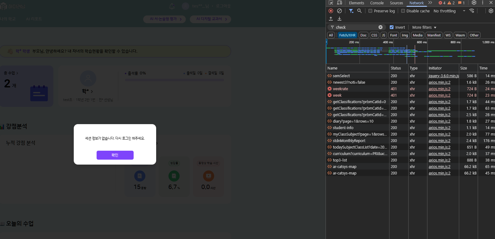The image size is (495, 239).
Task: Toggle the network filter funnel icon
Action: (x=351, y=11)
